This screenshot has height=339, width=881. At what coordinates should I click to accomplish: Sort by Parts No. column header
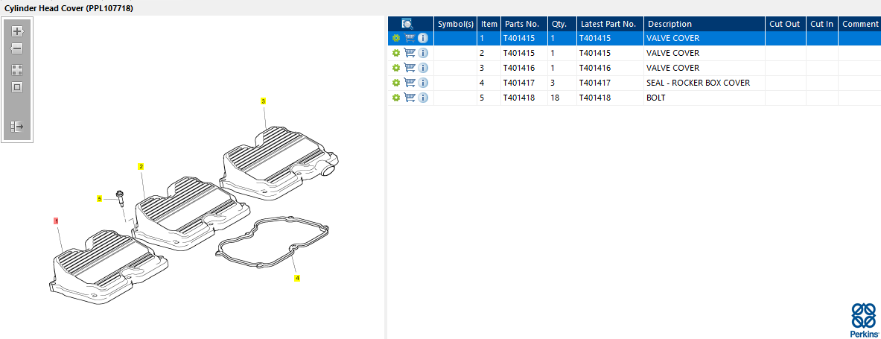tap(524, 24)
